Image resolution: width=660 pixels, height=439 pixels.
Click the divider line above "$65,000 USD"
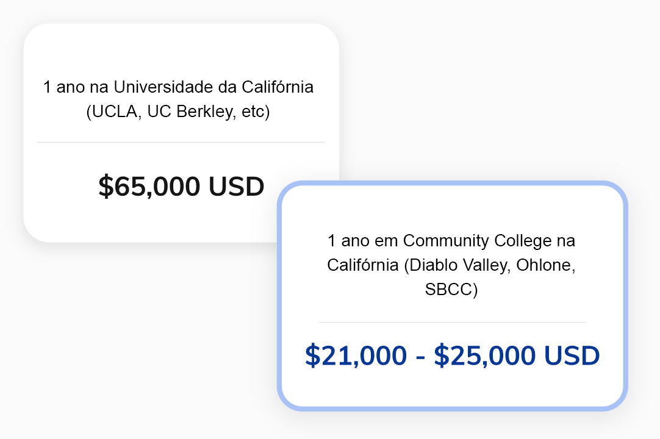pos(181,142)
